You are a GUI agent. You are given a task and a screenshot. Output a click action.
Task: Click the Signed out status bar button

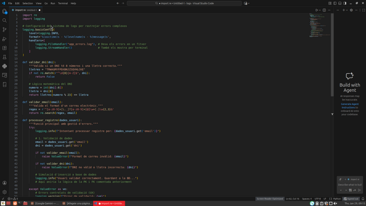click(351, 199)
